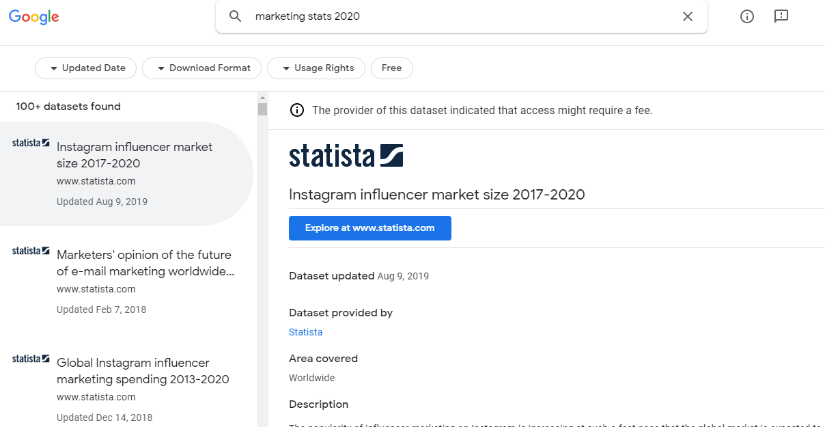825x427 pixels.
Task: Click www.statista.com under Marketers' opinion result
Action: [x=96, y=289]
